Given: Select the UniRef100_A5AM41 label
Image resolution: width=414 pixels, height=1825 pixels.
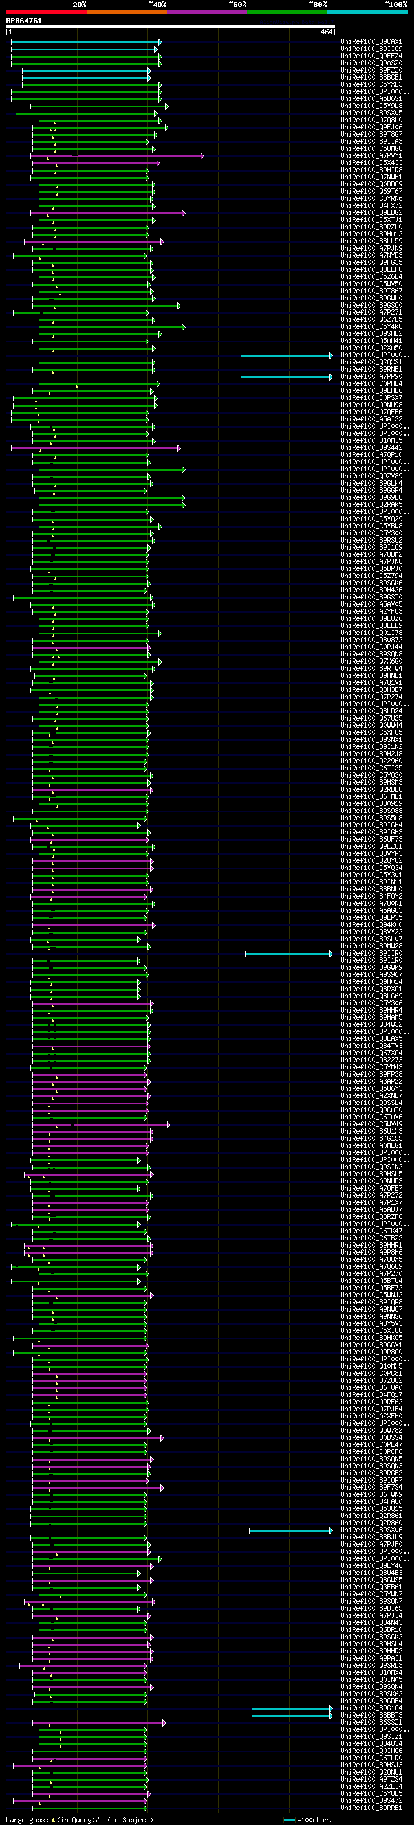Looking at the screenshot, I should (x=371, y=341).
